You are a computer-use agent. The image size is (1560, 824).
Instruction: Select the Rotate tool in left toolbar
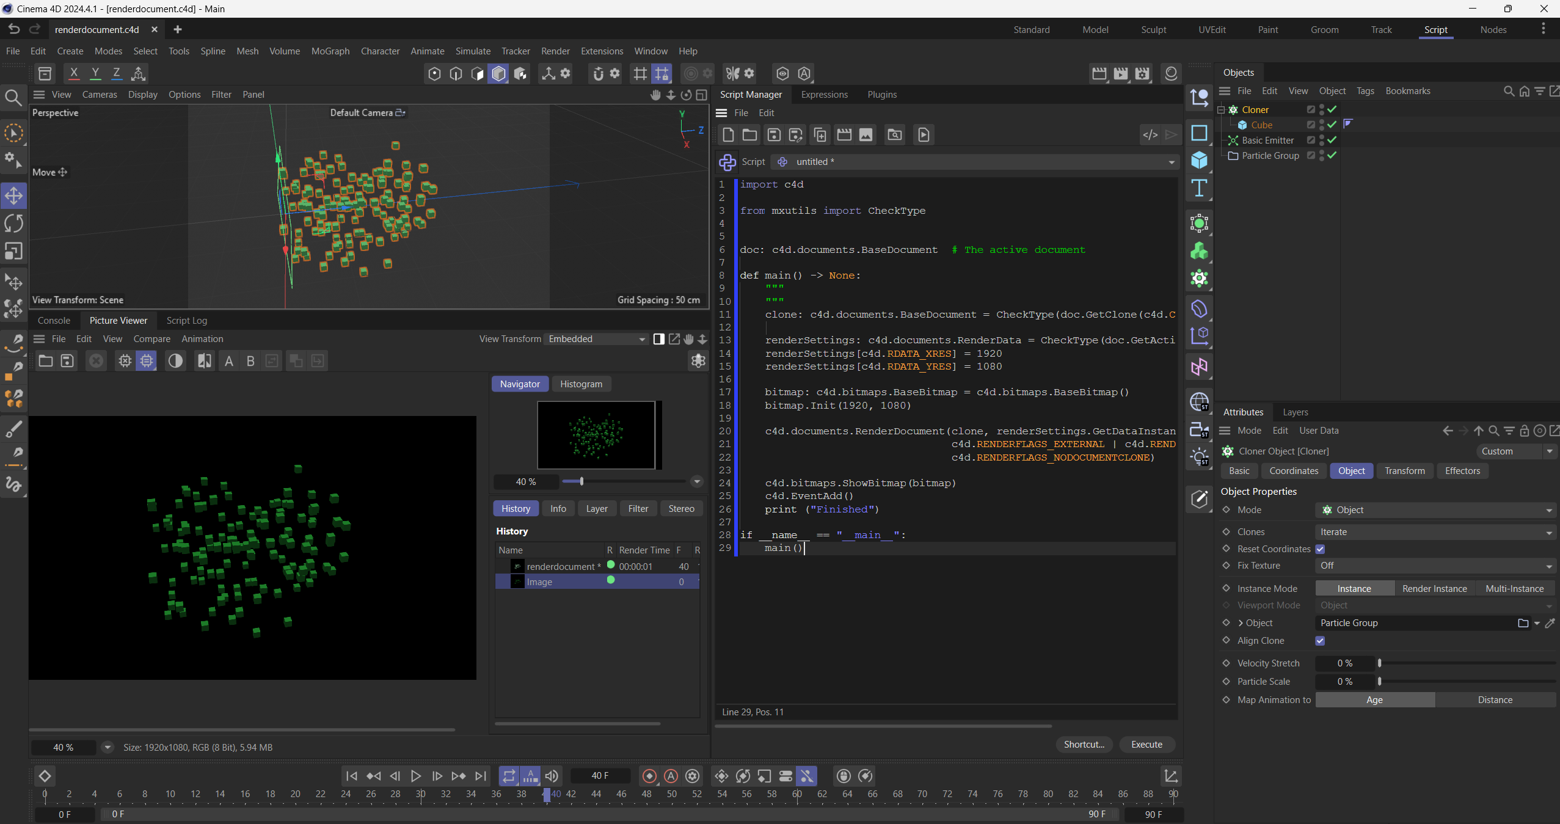[x=13, y=224]
